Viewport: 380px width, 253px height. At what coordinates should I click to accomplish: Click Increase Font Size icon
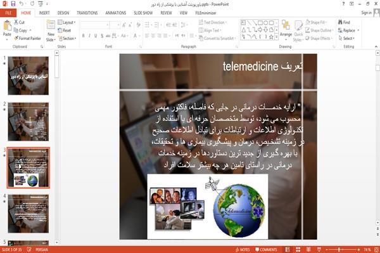[124, 25]
